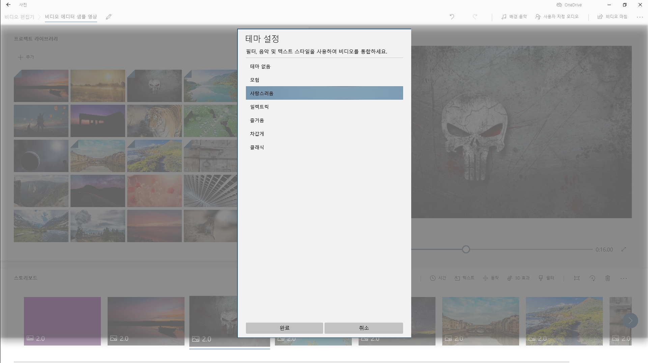The height and width of the screenshot is (363, 648).
Task: Click the storyboard 시간 (duration) tool
Action: click(438, 278)
